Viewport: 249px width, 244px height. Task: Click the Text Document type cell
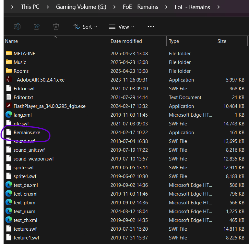click(x=185, y=97)
